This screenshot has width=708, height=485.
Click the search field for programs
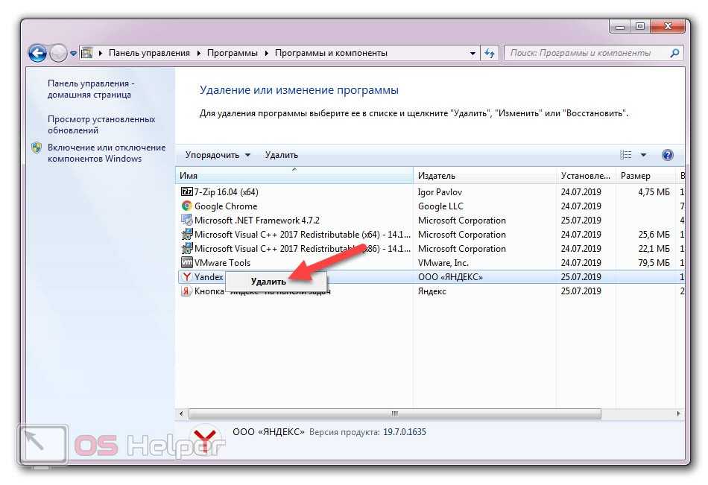pos(585,53)
